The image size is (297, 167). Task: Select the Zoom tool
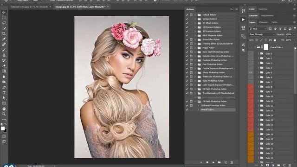point(4,114)
